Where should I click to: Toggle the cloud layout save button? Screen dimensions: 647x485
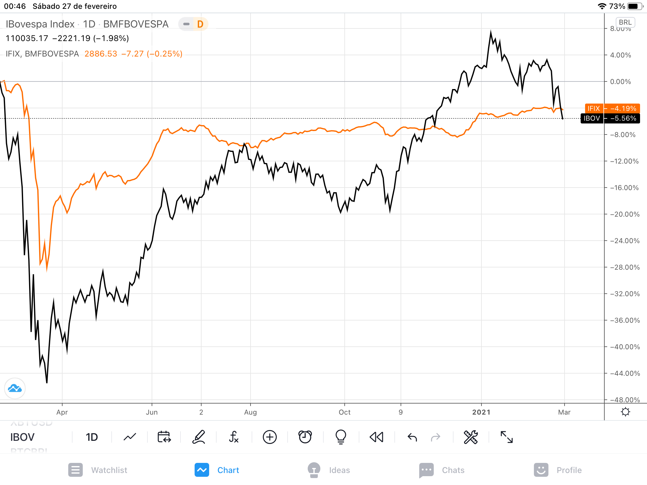[15, 388]
